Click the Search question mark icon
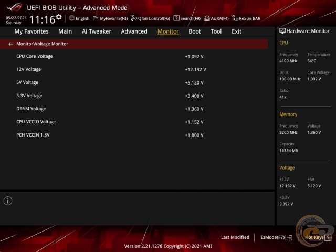Screen dimensions: 336x252 176,18
